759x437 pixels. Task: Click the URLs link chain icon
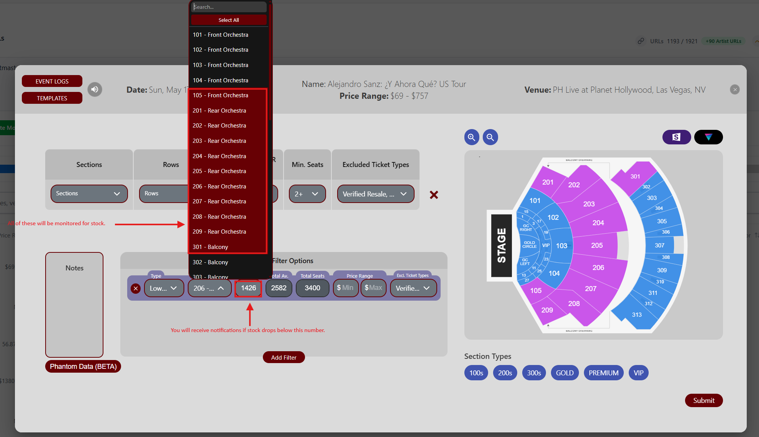pos(641,41)
